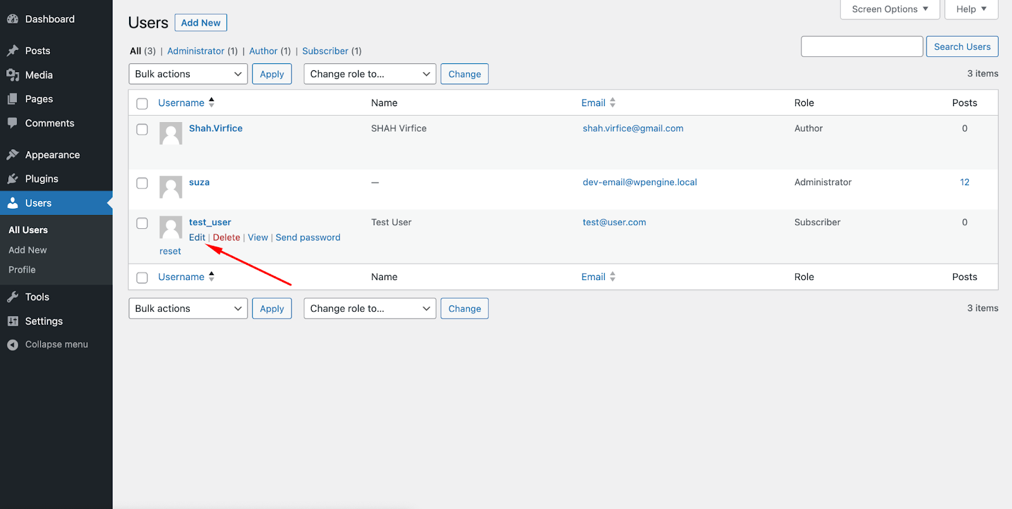Screen dimensions: 1012x509
Task: Tick the test_user row checkbox
Action: 142,223
